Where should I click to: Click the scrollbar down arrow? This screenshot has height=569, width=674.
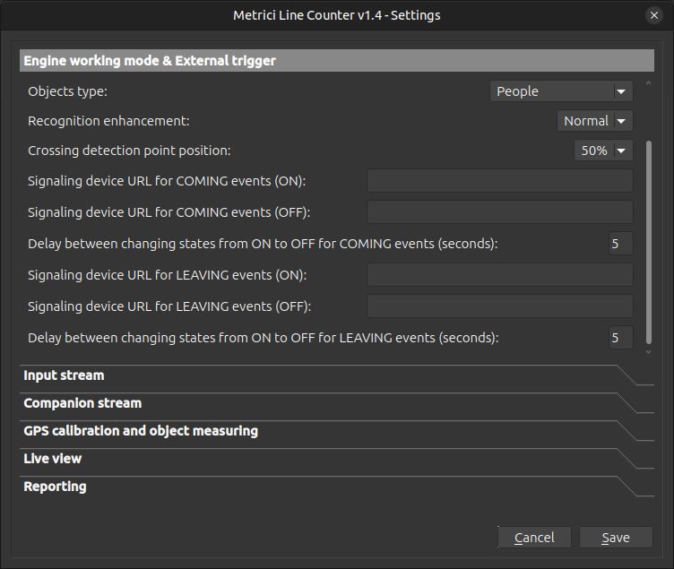coord(649,352)
